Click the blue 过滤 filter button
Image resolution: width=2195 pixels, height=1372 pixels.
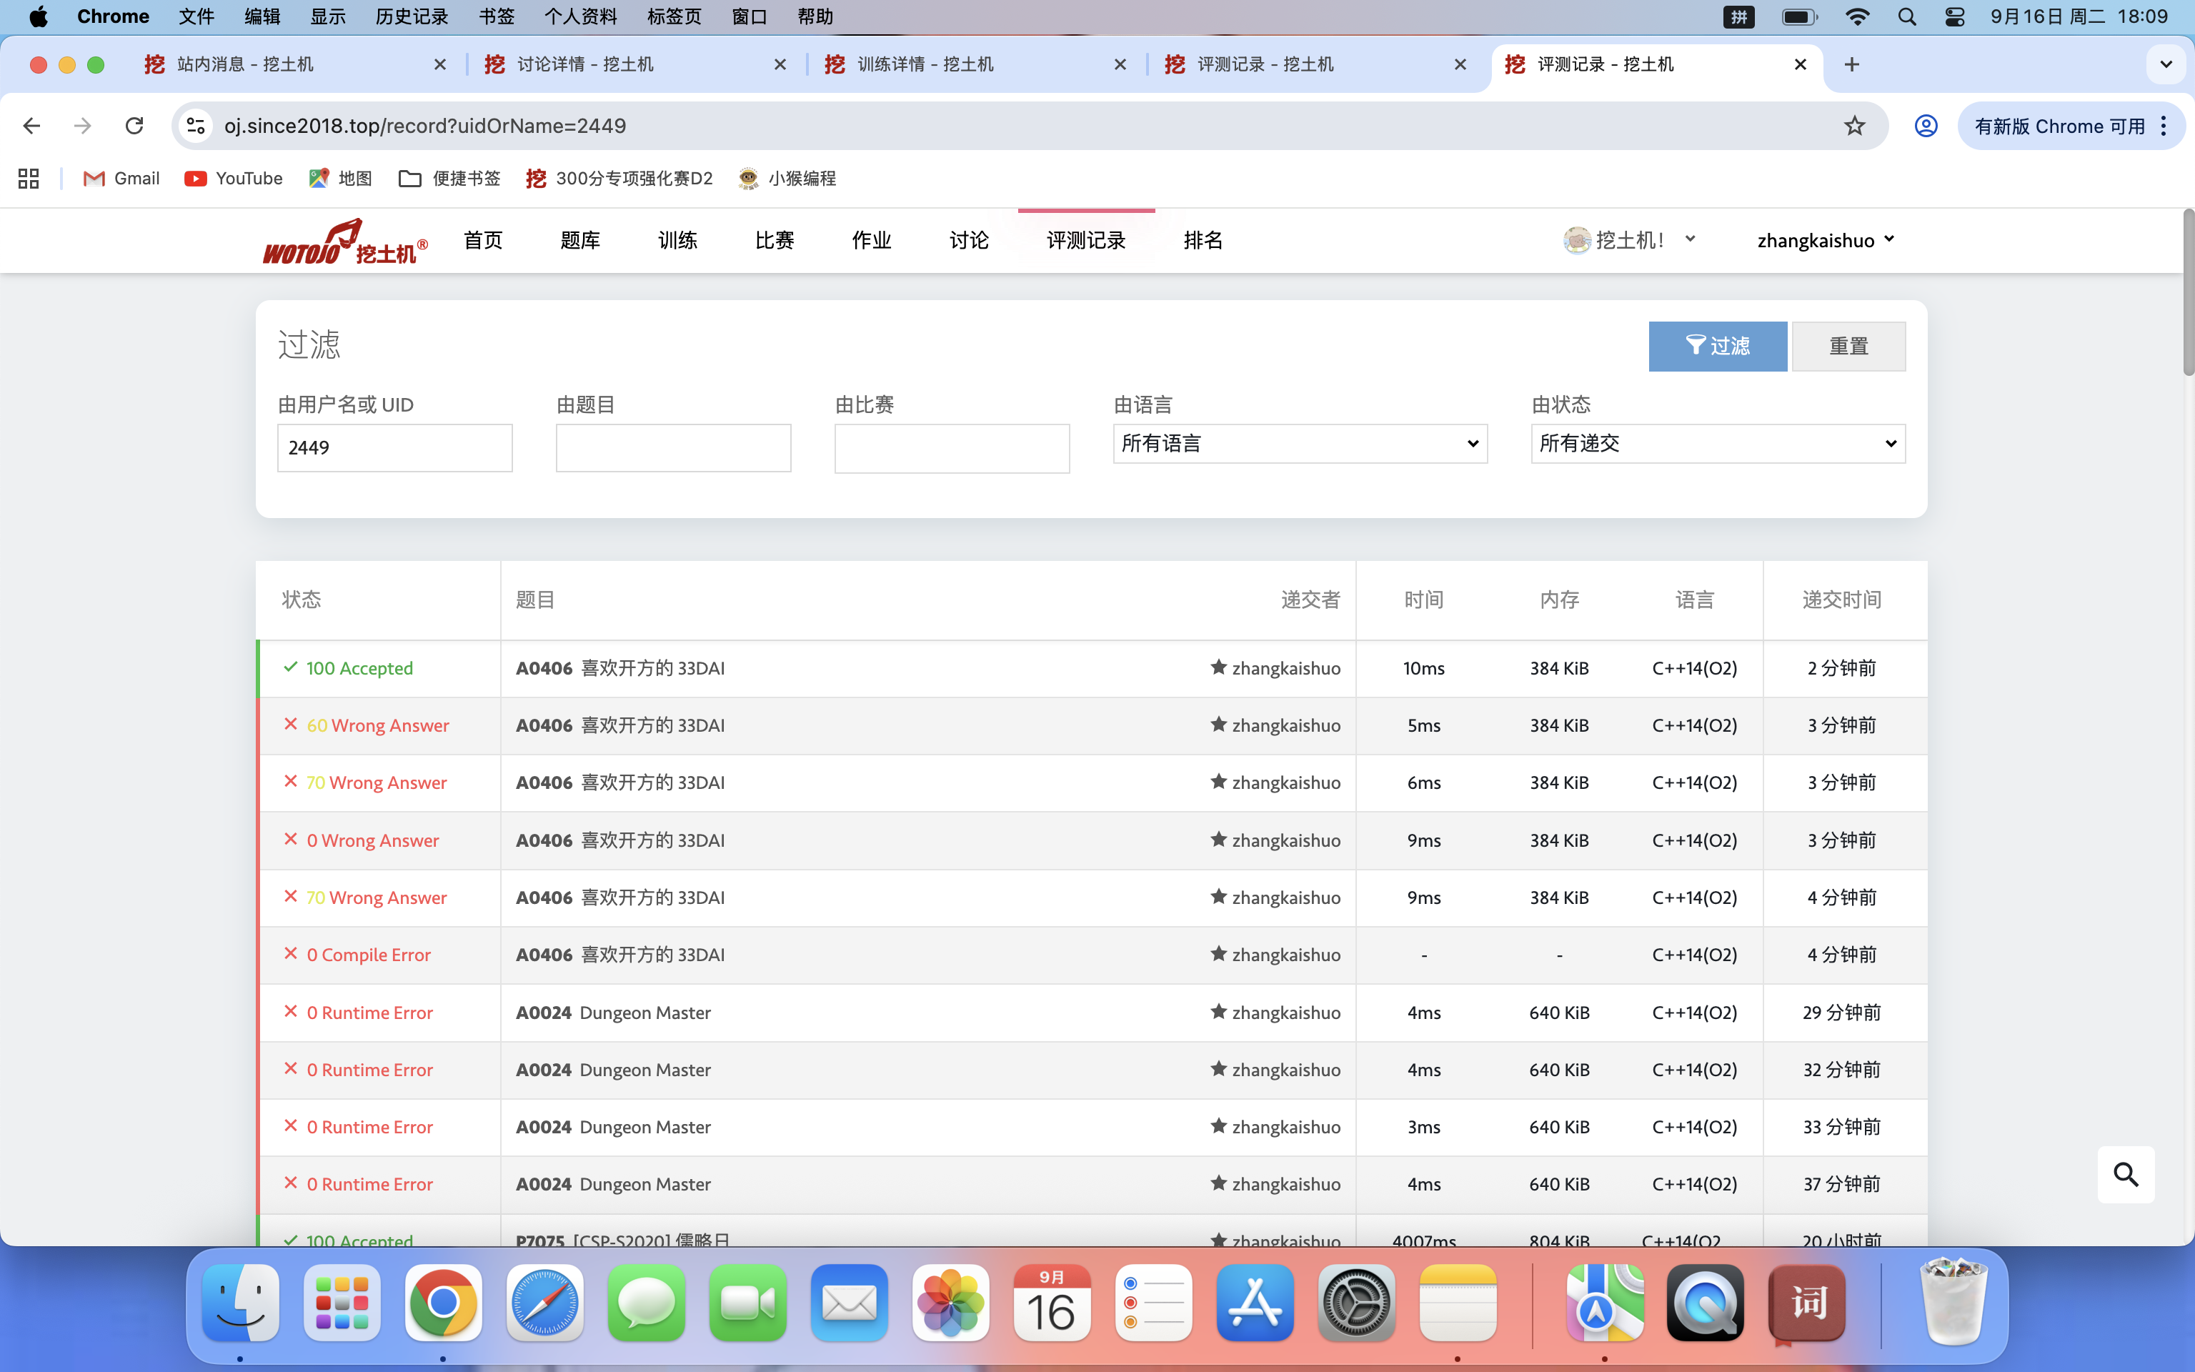[1717, 346]
